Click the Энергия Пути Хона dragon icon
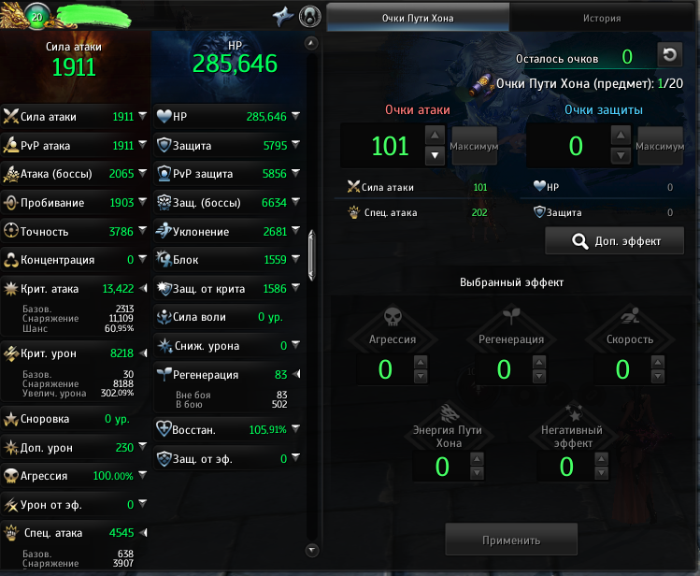 tap(450, 413)
